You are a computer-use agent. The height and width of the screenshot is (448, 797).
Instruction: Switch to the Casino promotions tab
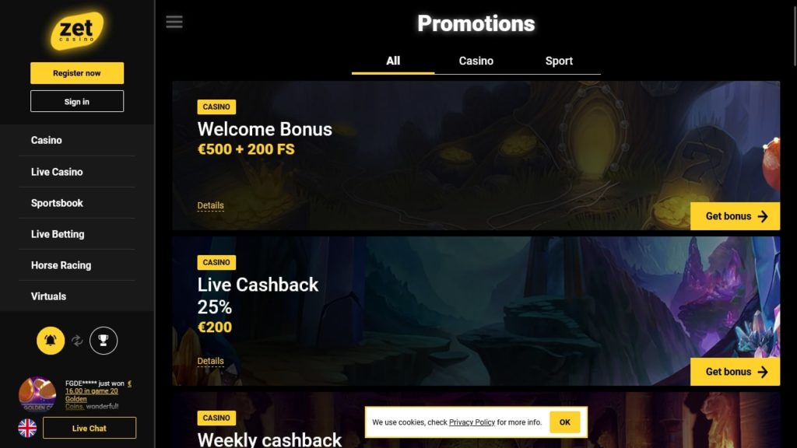tap(476, 61)
